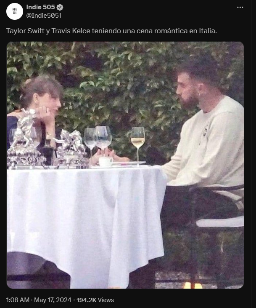Click the blue verified badge next to Indie 505
The image size is (256, 308).
[x=60, y=8]
